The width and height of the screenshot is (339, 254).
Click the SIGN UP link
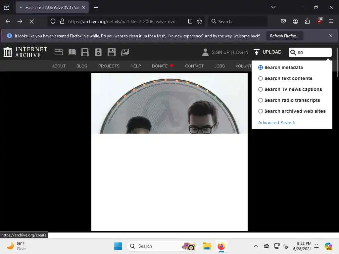coord(220,52)
